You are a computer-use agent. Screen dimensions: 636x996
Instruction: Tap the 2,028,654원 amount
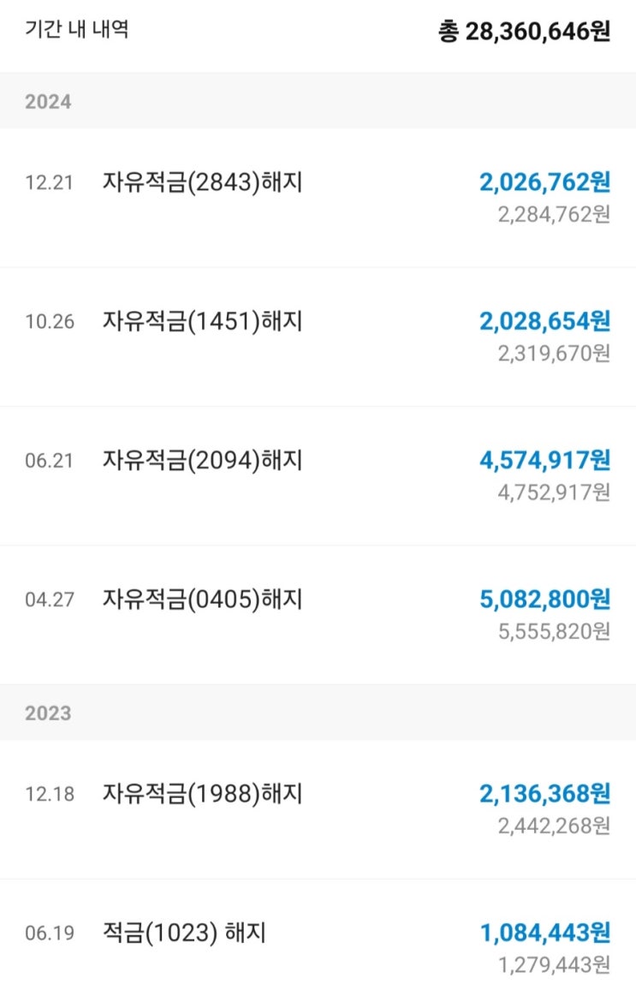[544, 321]
